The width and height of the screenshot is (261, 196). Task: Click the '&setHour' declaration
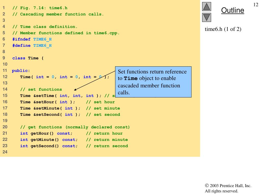click(48, 102)
